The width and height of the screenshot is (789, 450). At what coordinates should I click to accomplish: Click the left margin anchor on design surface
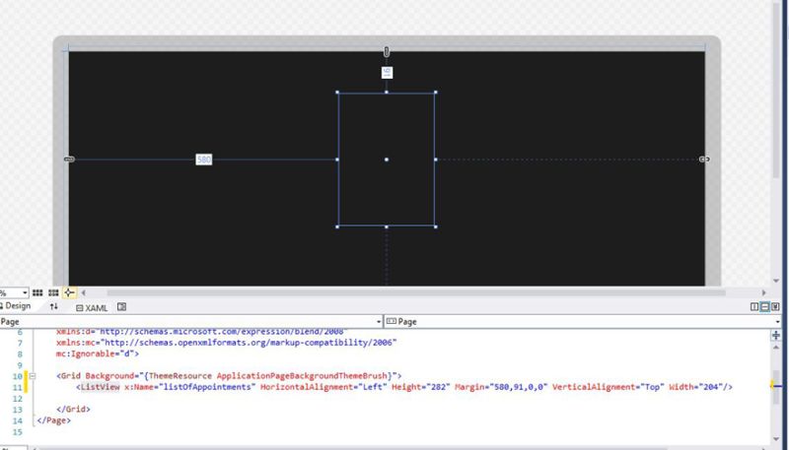point(69,160)
